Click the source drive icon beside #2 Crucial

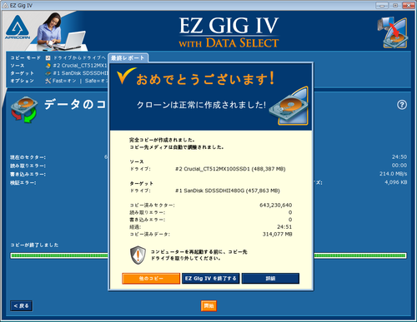click(48, 66)
